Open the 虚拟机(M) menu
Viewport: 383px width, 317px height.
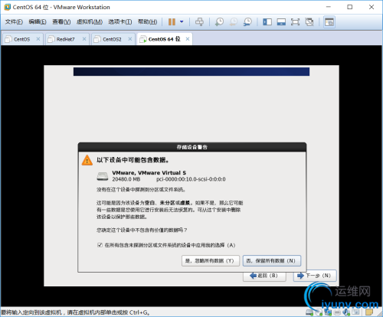pos(90,22)
